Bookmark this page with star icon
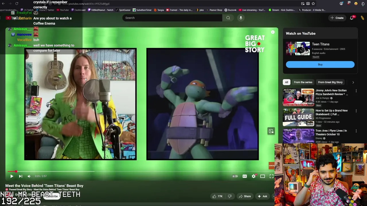The height and width of the screenshot is (206, 367). [313, 3]
